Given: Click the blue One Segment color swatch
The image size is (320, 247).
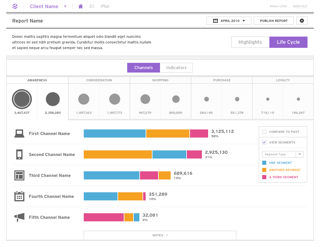Looking at the screenshot, I should coord(264,163).
